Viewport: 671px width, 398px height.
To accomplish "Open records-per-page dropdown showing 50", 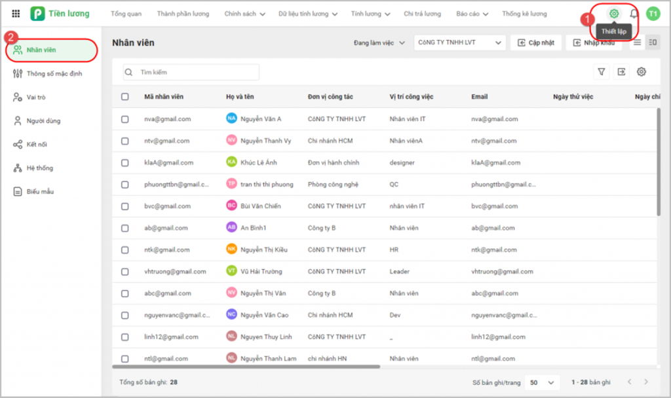I will tap(543, 382).
